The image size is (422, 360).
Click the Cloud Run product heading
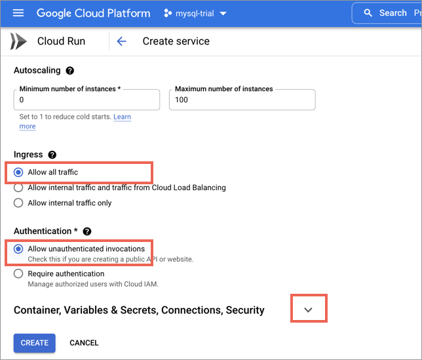pos(61,41)
